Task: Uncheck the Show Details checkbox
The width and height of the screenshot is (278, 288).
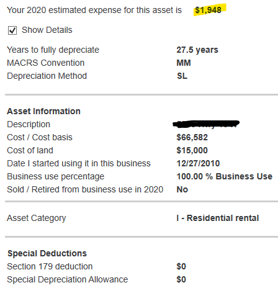Action: point(12,30)
